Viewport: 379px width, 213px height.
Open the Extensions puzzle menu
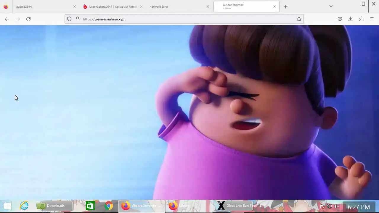[361, 19]
